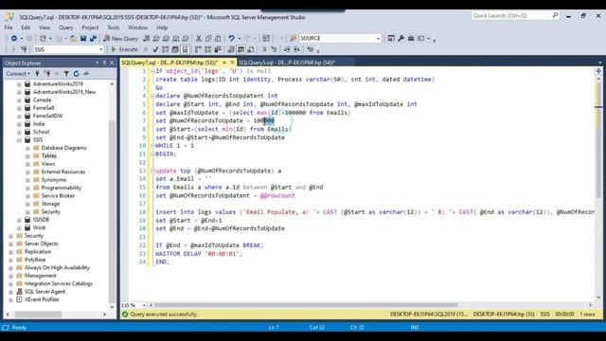Click the Decrease Indent icon
This screenshot has width=606, height=341.
(x=287, y=49)
